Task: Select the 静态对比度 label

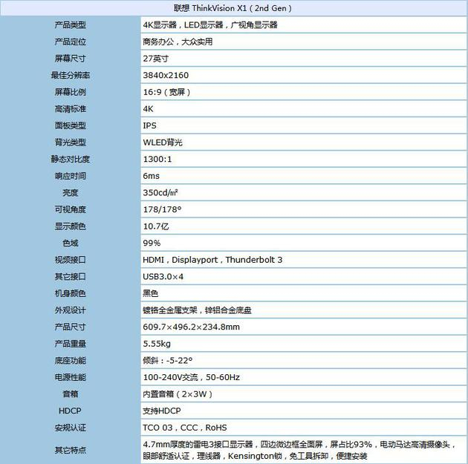Action: pyautogui.click(x=70, y=159)
